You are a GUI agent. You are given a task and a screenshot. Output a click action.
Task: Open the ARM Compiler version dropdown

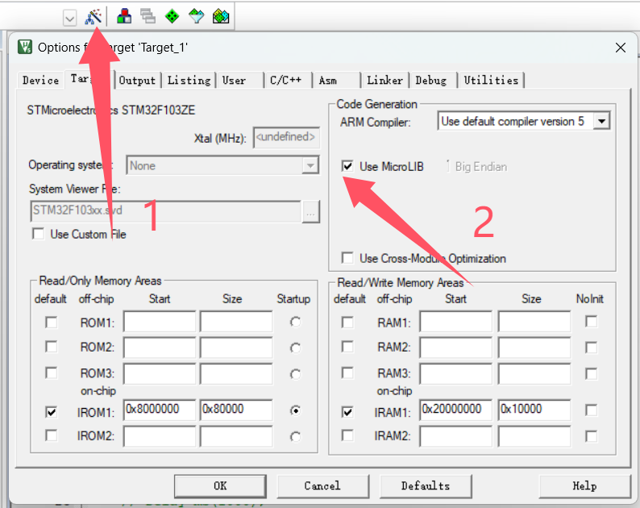coord(601,122)
